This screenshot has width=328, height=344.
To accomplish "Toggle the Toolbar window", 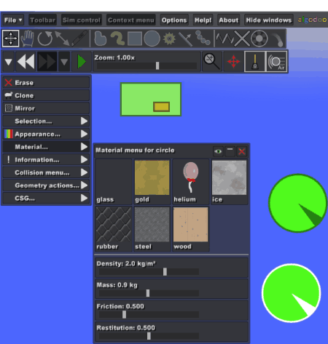I will (42, 20).
